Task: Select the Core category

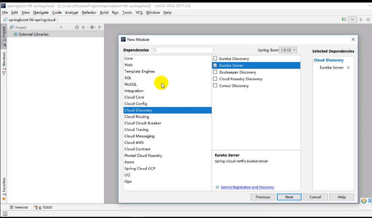Action: 168,58
